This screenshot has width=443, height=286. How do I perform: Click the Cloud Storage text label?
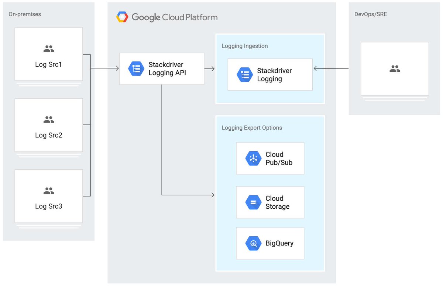point(277,202)
